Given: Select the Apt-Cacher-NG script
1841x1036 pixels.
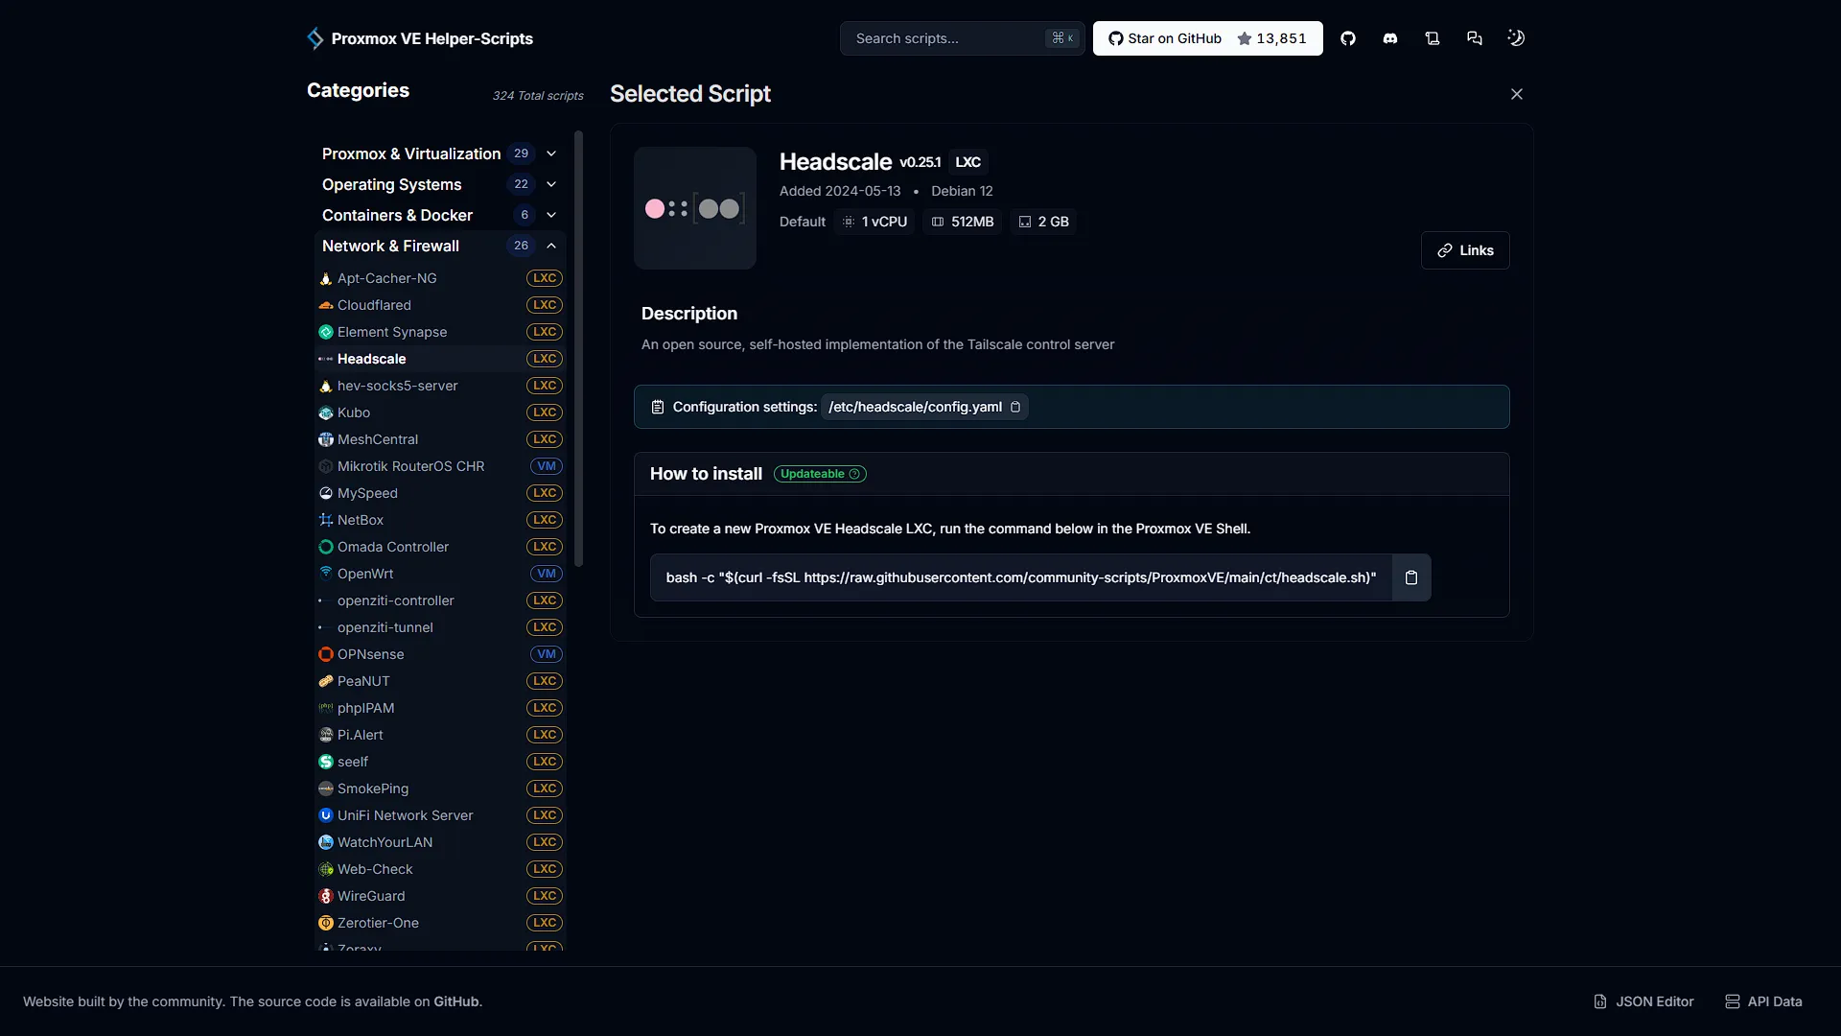Looking at the screenshot, I should pyautogui.click(x=441, y=278).
